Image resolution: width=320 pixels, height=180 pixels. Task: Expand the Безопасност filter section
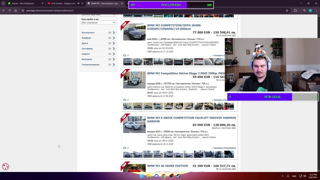[x=98, y=32]
